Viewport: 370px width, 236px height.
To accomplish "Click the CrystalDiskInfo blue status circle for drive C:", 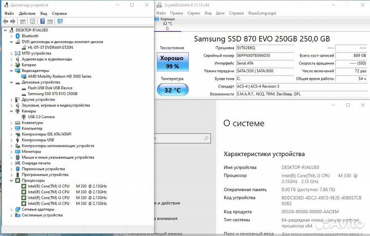I will tap(157, 19).
